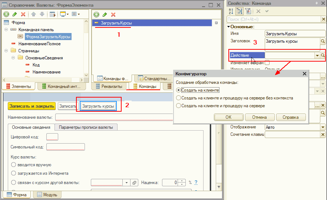Select ФормаЗагрузитьКурсы in the elements tree
The image size is (327, 200).
click(48, 36)
